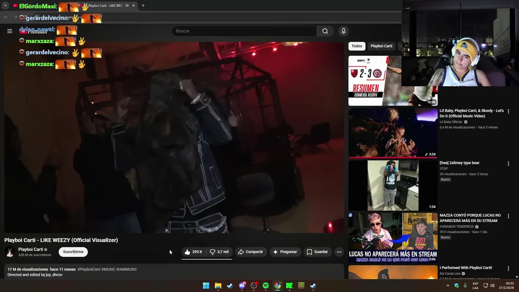Open the Lil Baby Let's Do It thumbnail
This screenshot has width=519, height=292.
coord(393,133)
